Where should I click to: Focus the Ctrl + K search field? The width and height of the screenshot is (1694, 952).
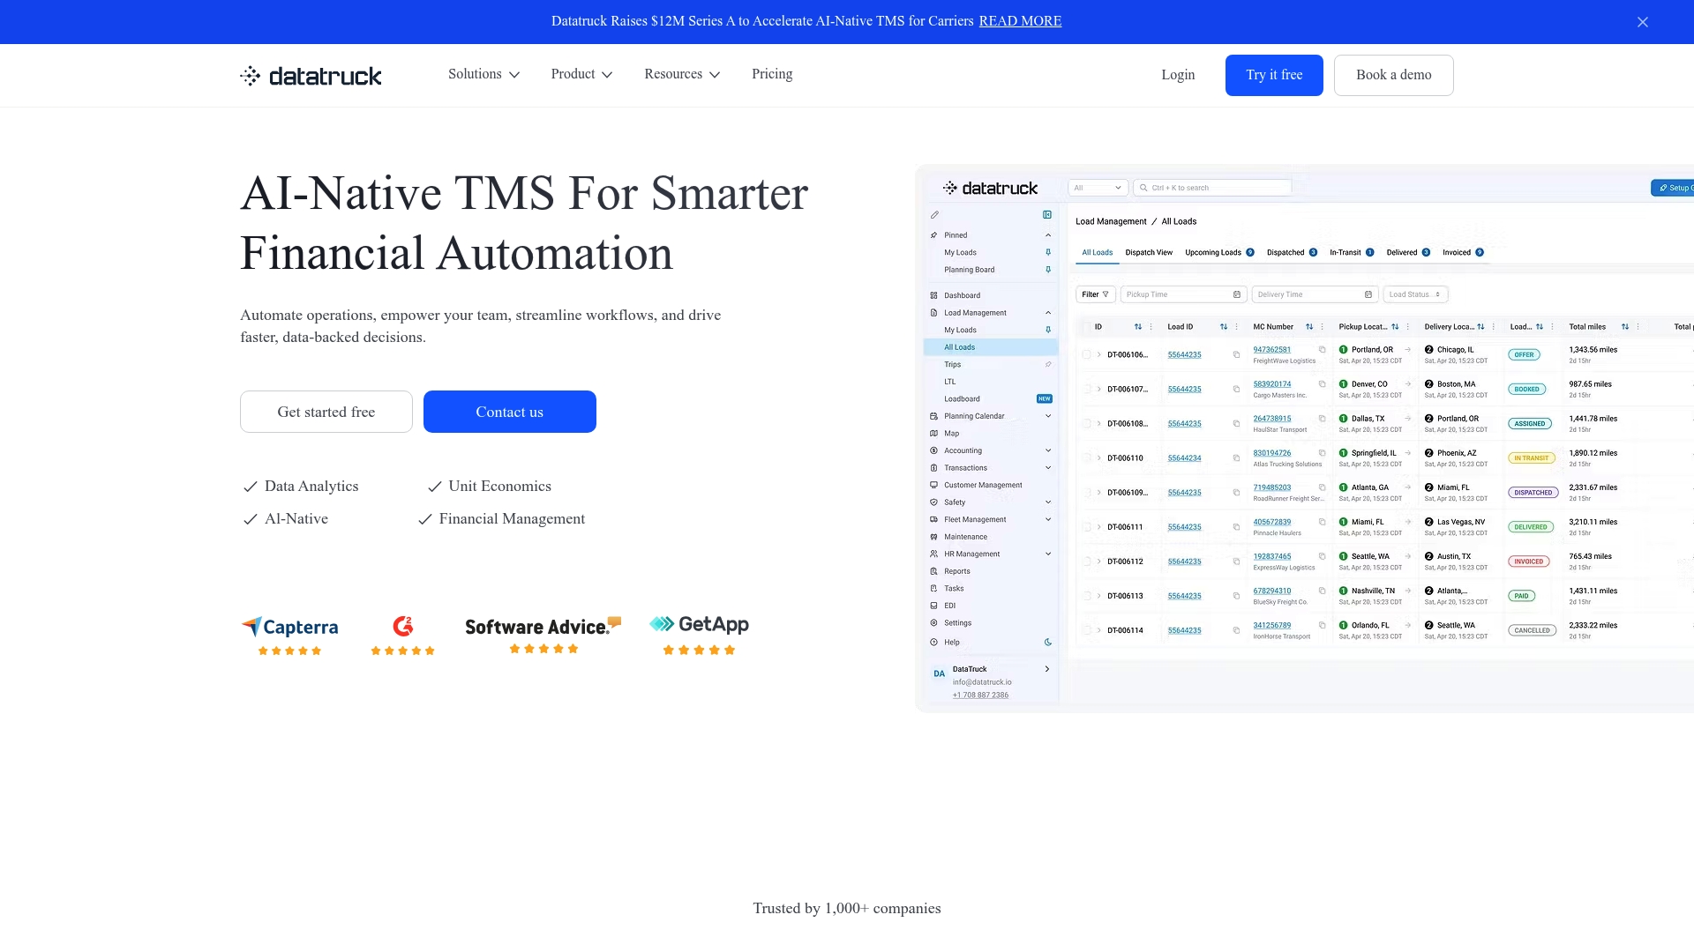(1212, 188)
